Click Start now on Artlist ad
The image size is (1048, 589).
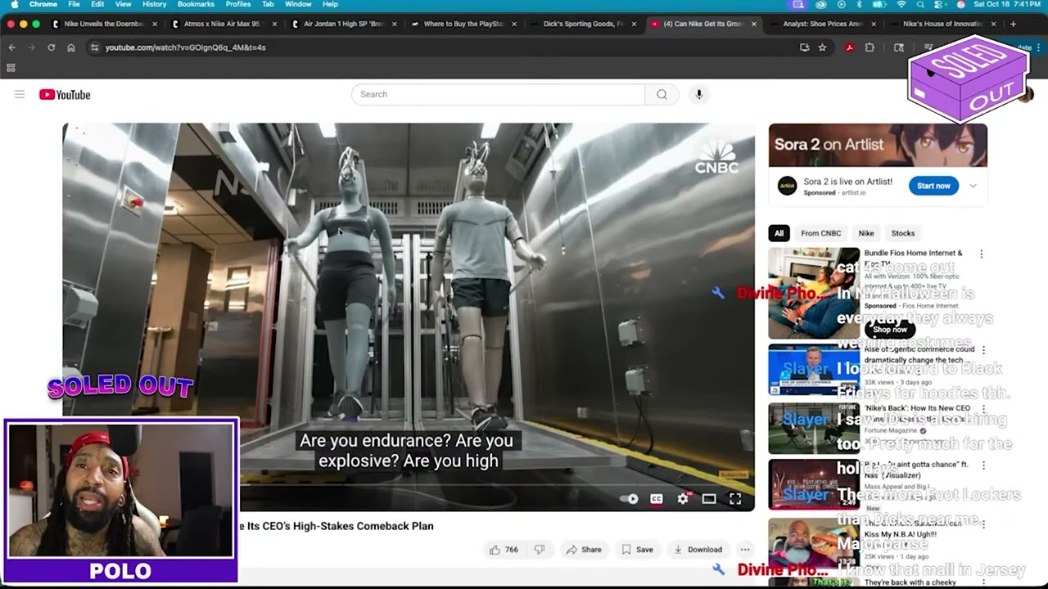[933, 186]
